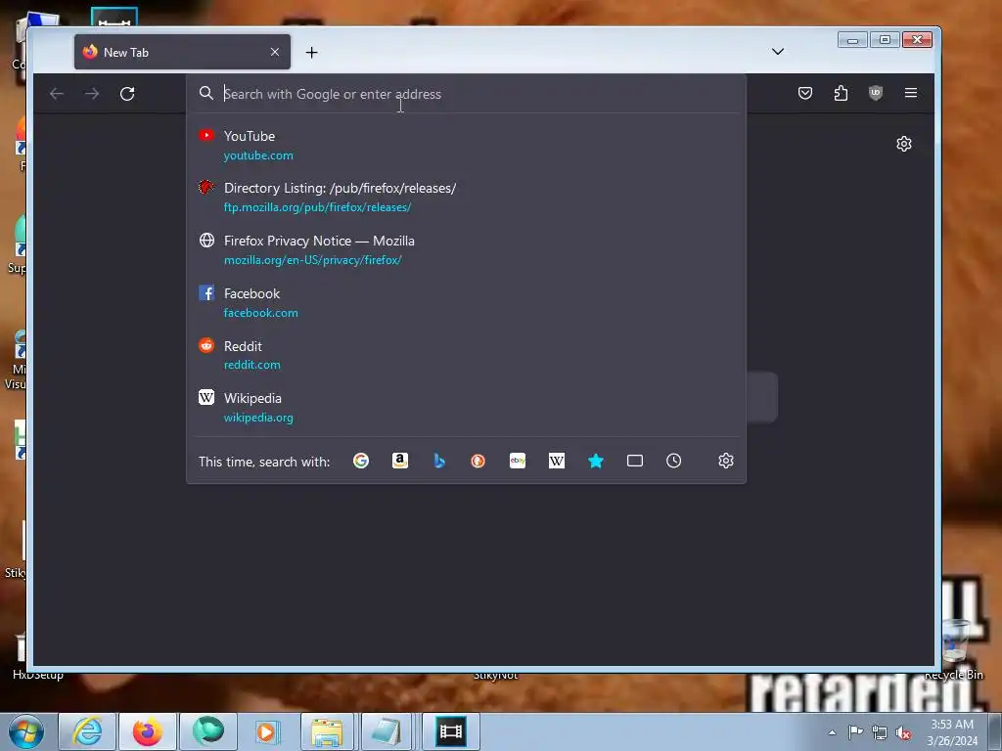Open the Extensions puzzle icon
1002x751 pixels.
point(841,93)
